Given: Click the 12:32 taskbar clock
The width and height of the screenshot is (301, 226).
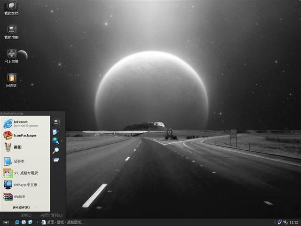Looking at the screenshot, I should click(293, 222).
